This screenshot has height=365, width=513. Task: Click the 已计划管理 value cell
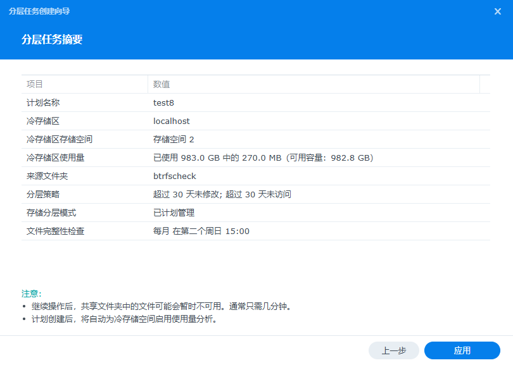pos(174,213)
